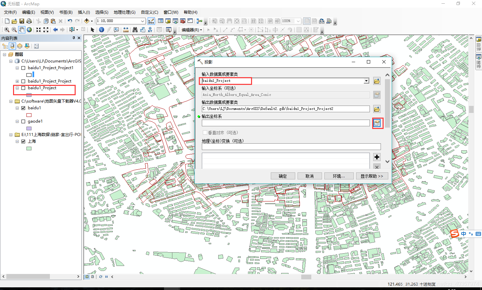Collapse the 图层 data frame node

[x=5, y=54]
